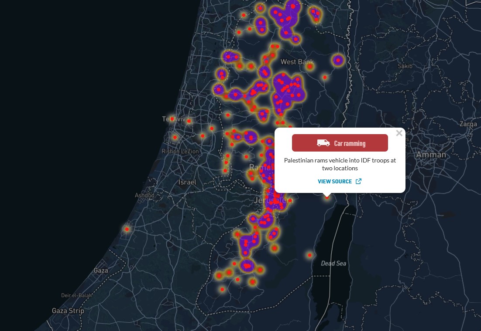Click the Gaza Strip map label

coord(68,311)
